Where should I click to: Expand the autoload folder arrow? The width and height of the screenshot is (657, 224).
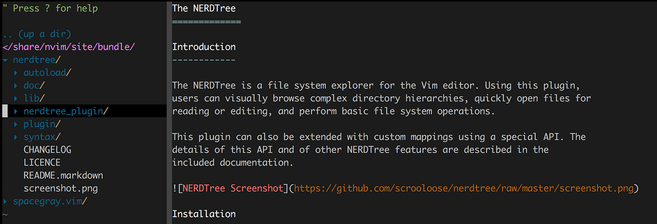click(x=15, y=73)
